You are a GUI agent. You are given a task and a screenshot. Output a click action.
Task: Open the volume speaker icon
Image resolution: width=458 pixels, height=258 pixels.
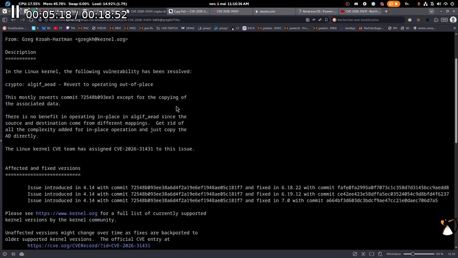click(x=439, y=4)
